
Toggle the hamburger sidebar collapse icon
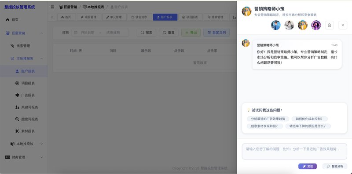(52, 7)
